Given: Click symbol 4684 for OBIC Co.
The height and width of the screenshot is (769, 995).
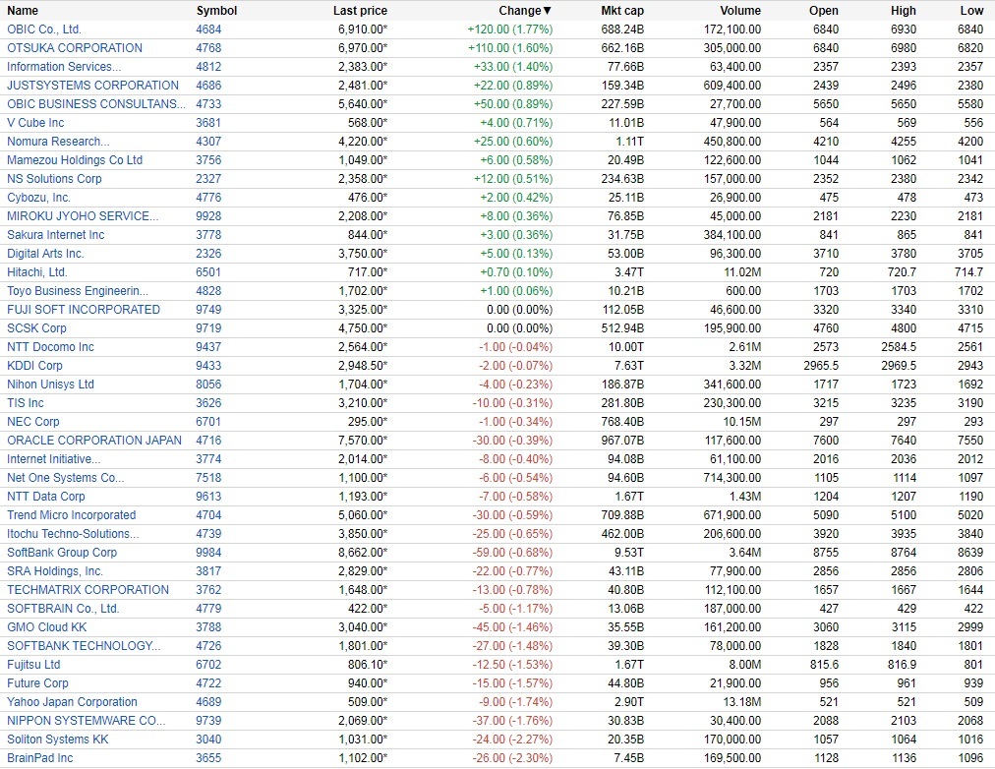Looking at the screenshot, I should (x=208, y=30).
